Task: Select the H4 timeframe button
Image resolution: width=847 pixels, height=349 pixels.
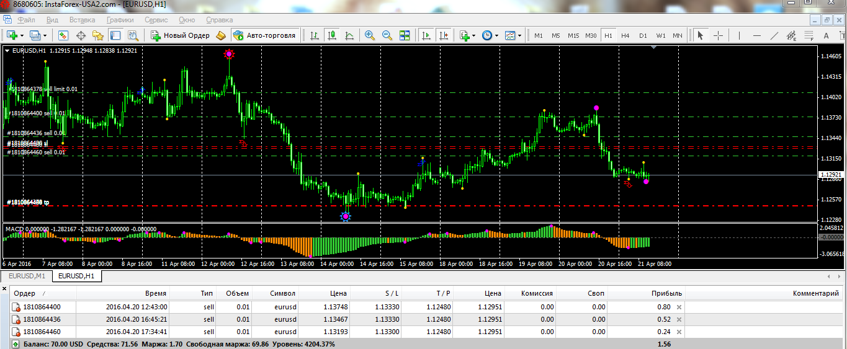Action: pos(625,35)
